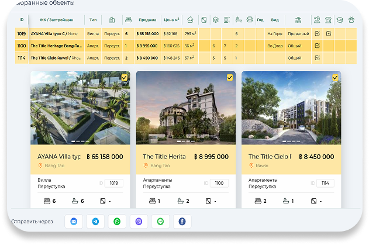
Task: Share via WhatsApp
Action: (x=118, y=222)
